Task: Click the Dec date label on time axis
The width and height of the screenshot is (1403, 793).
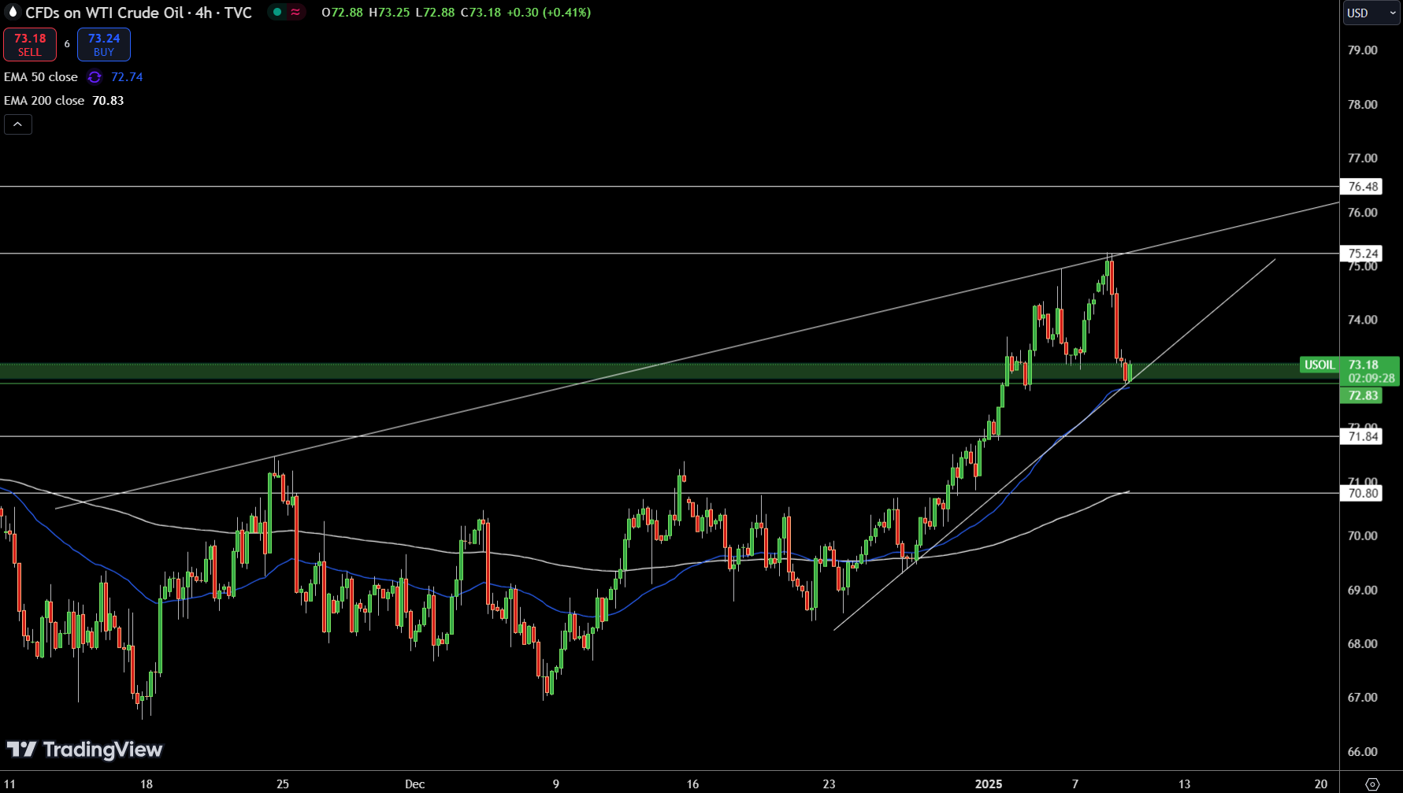Action: [414, 784]
